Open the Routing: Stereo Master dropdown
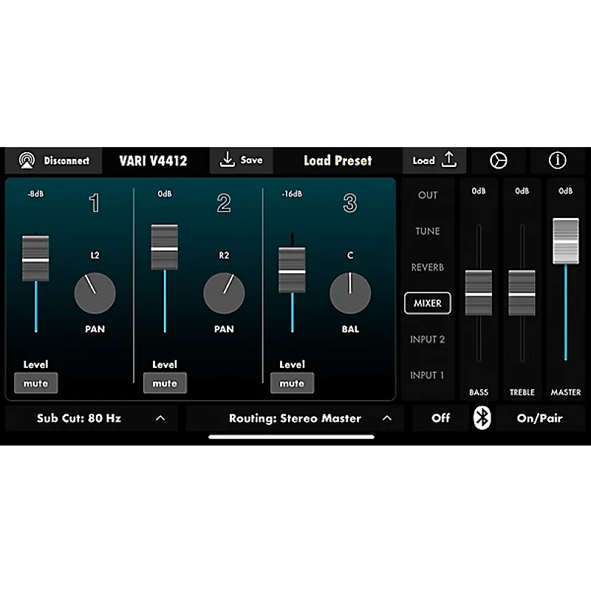The height and width of the screenshot is (591, 591). (x=295, y=418)
